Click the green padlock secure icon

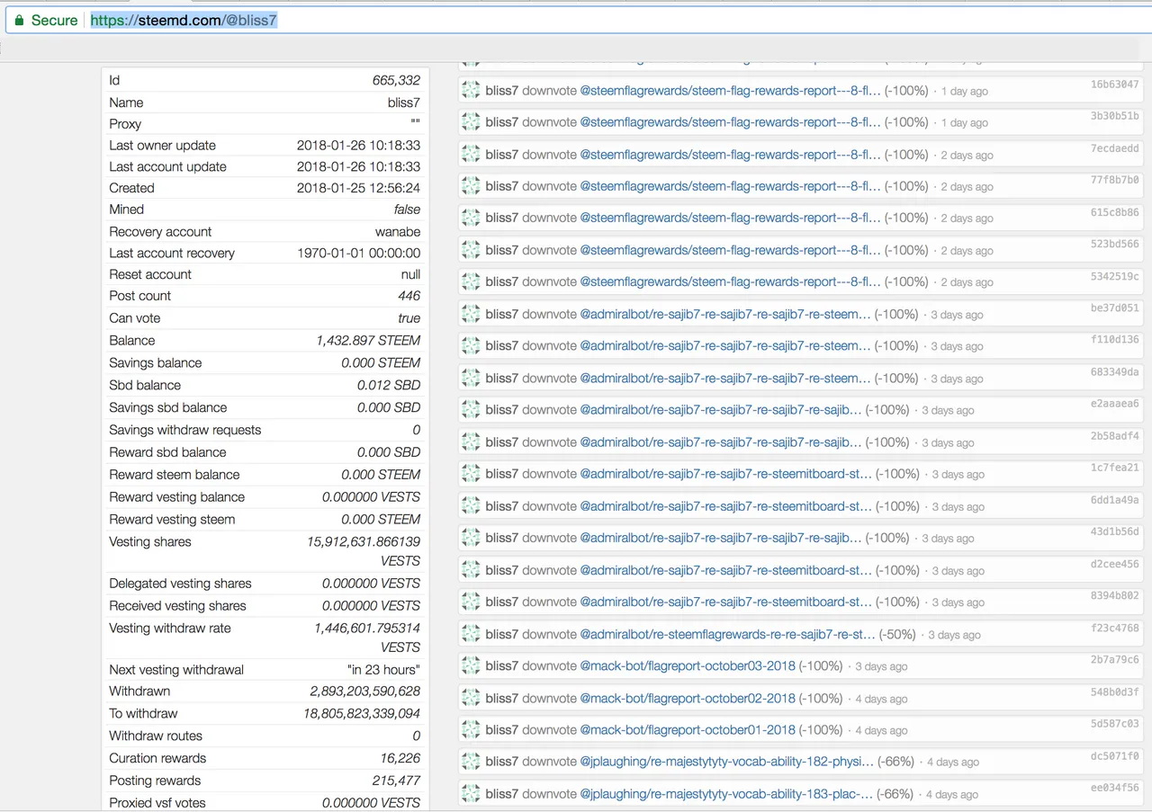tap(19, 20)
